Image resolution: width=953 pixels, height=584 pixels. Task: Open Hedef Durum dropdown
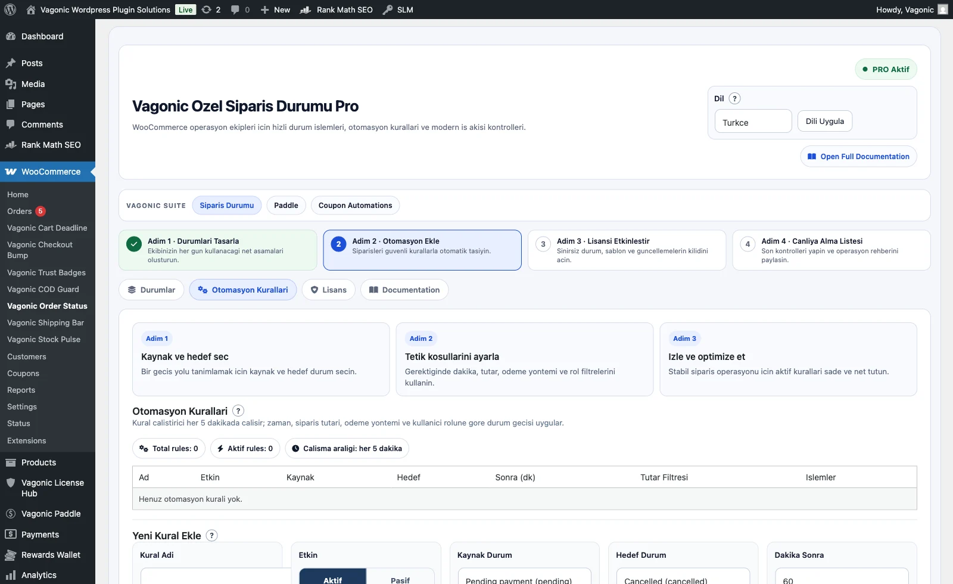pos(683,577)
